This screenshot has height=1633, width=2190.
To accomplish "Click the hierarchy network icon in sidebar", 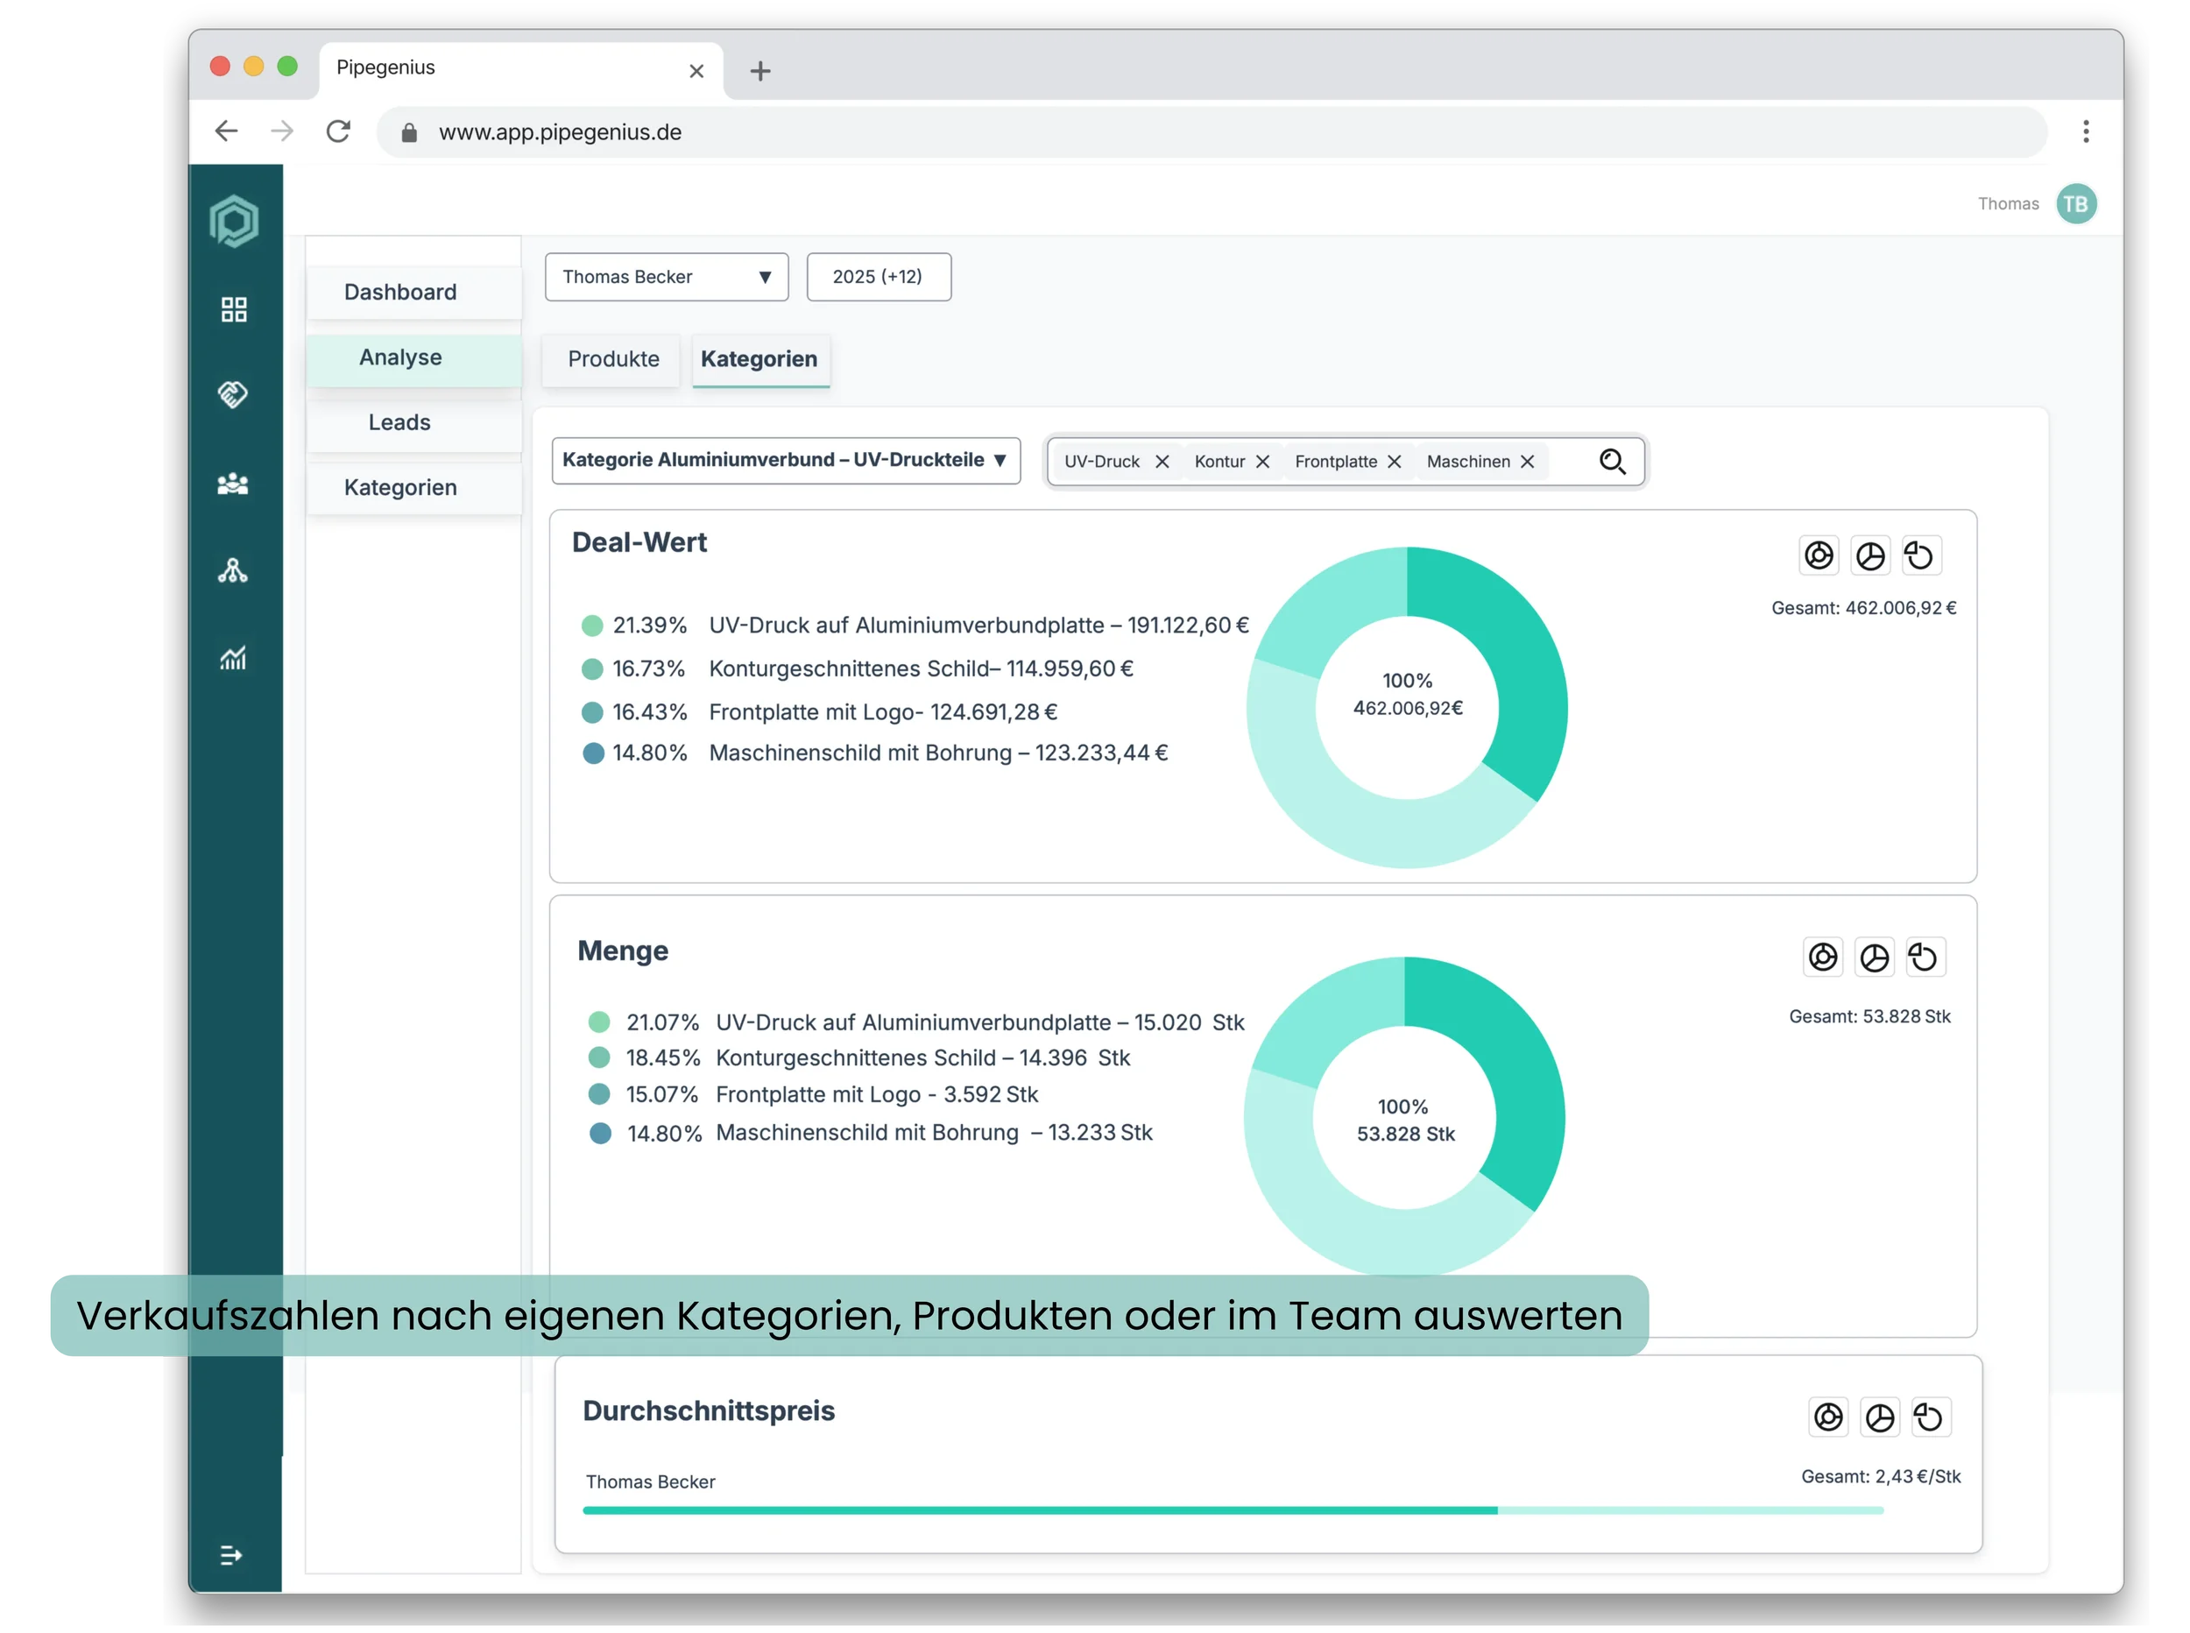I will click(x=233, y=570).
